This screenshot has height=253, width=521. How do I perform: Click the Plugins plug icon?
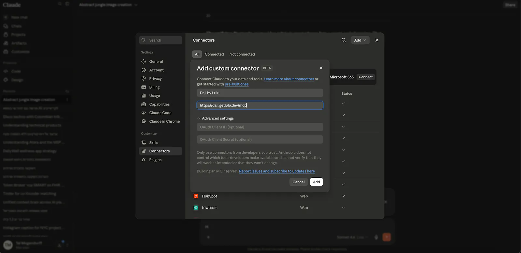click(144, 160)
